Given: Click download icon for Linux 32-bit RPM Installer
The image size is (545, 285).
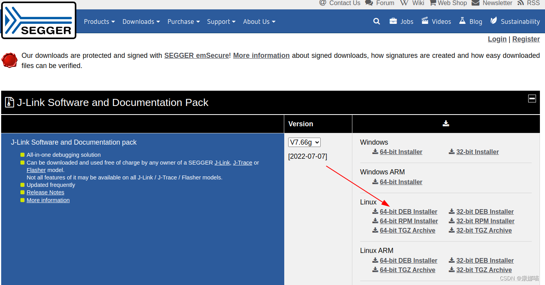Looking at the screenshot, I should (451, 221).
